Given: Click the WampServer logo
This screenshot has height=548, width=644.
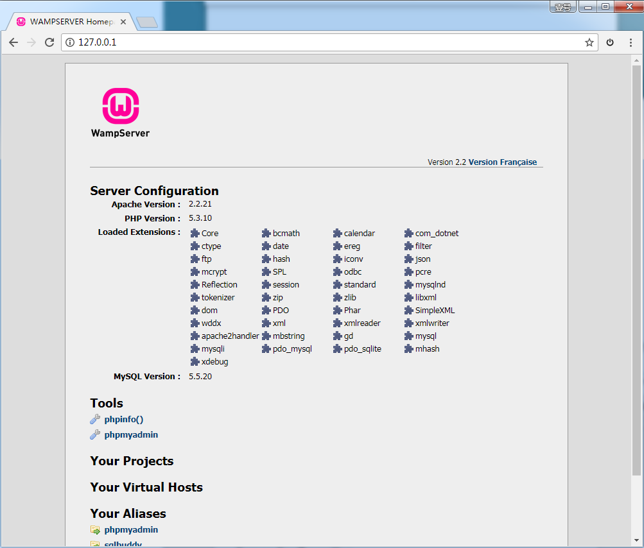Looking at the screenshot, I should [x=120, y=113].
